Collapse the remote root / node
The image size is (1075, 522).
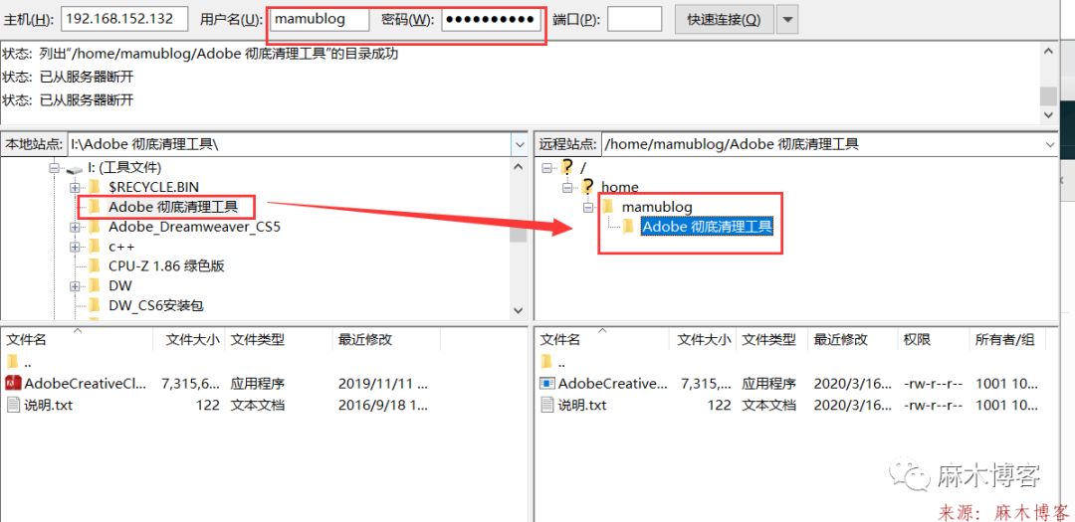click(546, 167)
